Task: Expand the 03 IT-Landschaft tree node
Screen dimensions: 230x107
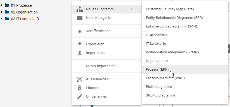Action: (x=1, y=19)
